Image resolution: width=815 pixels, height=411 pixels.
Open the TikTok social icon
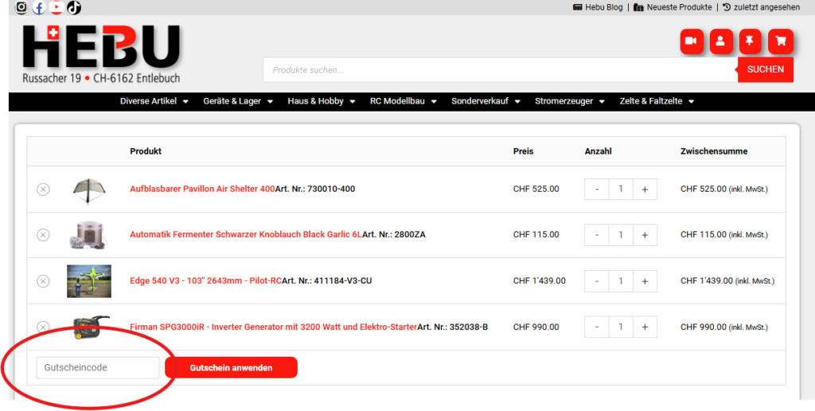point(73,8)
